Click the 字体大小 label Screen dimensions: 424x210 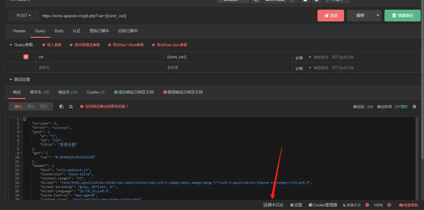352,205
